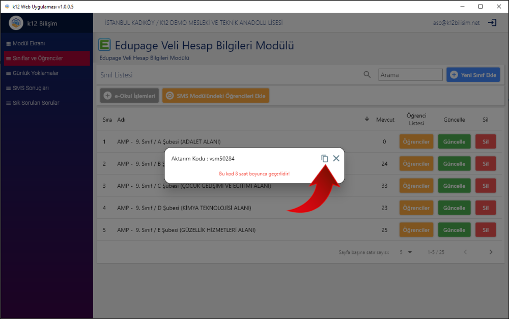Click Güncelle for ADALET ALANI class
The width and height of the screenshot is (509, 319).
(454, 141)
